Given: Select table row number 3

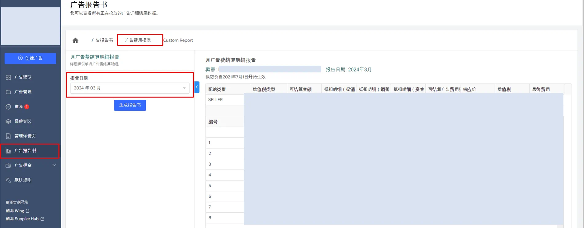Looking at the screenshot, I should point(225,164).
